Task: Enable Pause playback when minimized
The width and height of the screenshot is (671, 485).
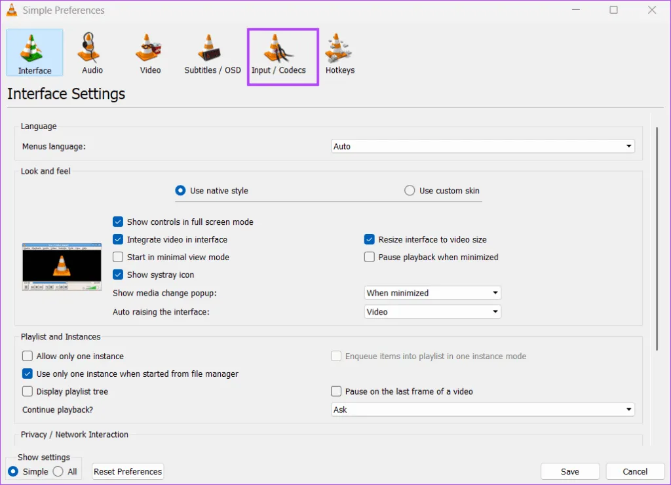Action: point(370,258)
